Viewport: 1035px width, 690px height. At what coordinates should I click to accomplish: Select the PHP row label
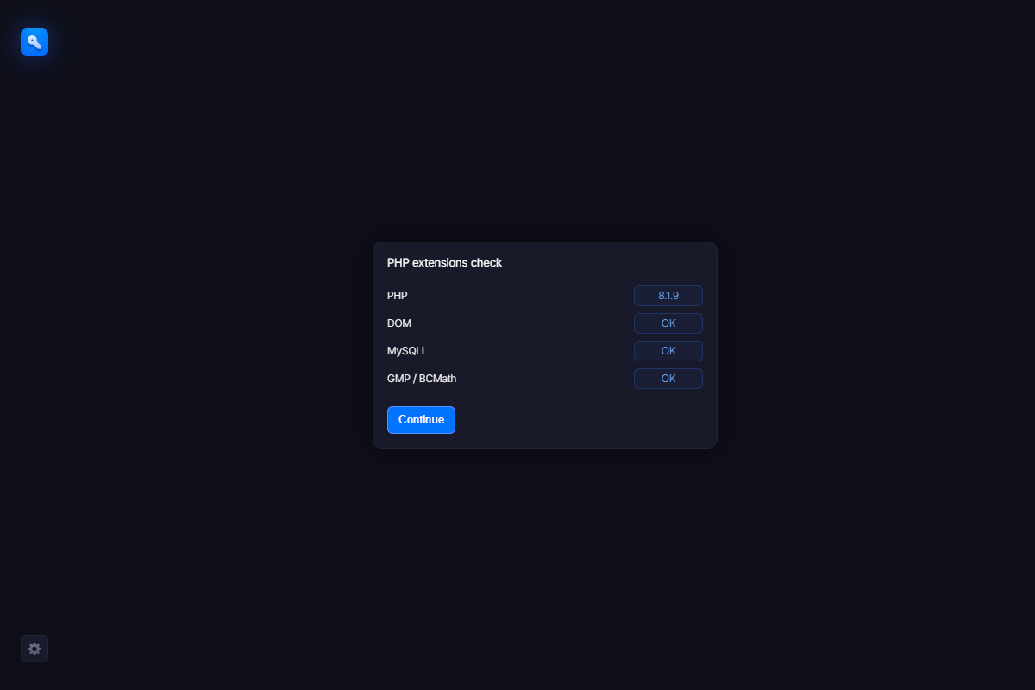tap(398, 295)
